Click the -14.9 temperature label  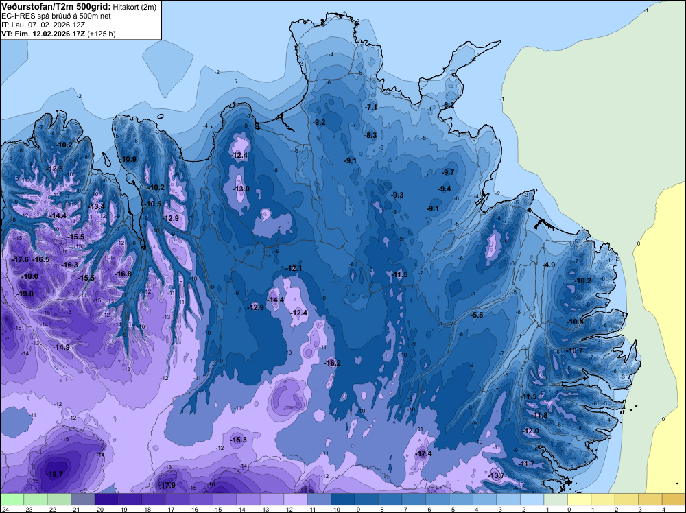point(61,347)
